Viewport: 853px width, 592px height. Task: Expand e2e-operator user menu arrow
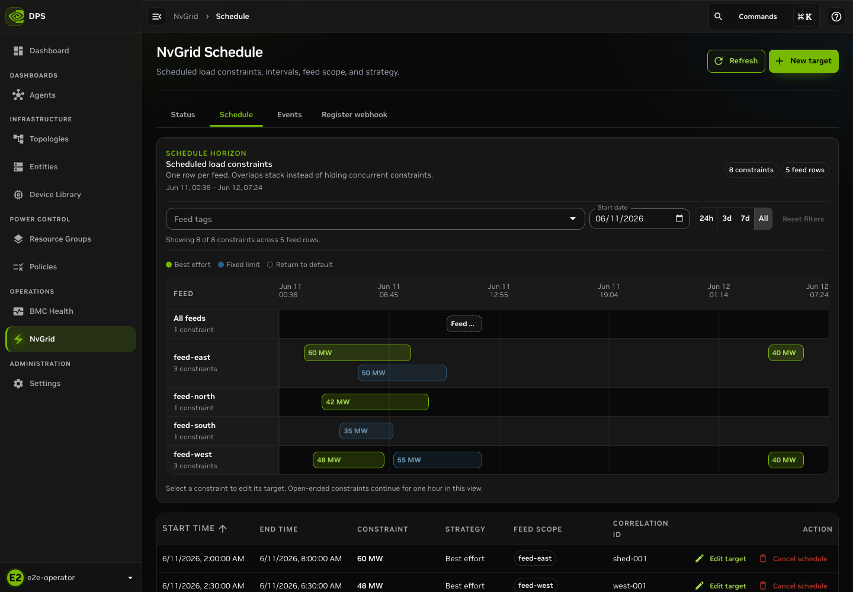130,578
